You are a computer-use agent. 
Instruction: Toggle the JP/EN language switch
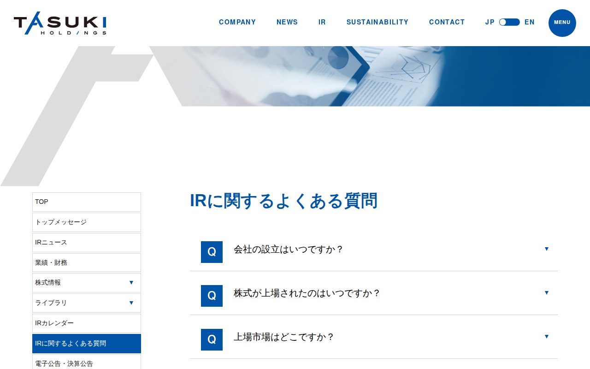[x=509, y=22]
